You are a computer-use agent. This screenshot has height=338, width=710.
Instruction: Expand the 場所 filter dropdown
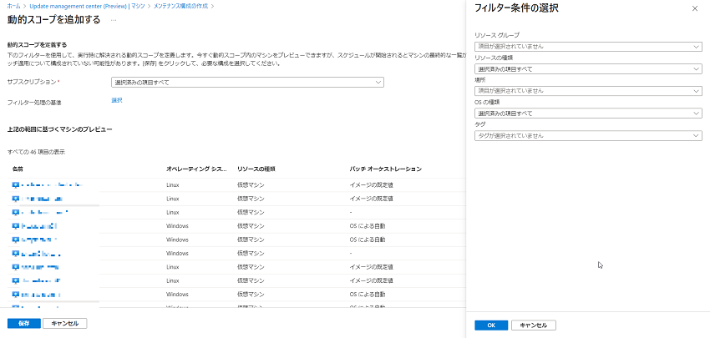(x=587, y=90)
